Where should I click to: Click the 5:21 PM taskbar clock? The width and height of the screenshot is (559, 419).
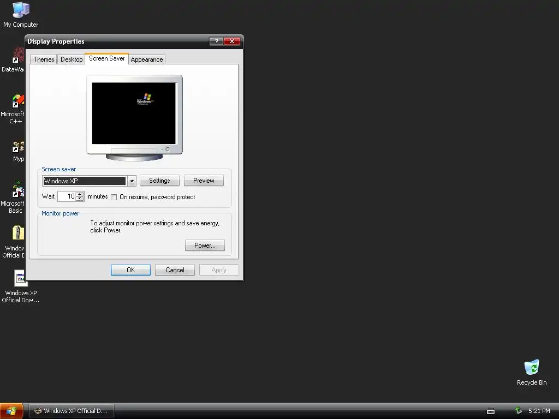(x=539, y=411)
